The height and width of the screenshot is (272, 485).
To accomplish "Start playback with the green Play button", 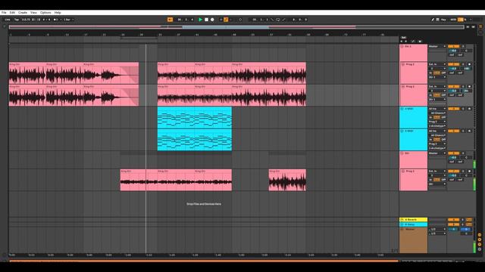I will 200,20.
